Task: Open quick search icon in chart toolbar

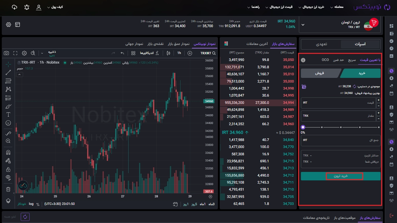Action: (x=33, y=53)
